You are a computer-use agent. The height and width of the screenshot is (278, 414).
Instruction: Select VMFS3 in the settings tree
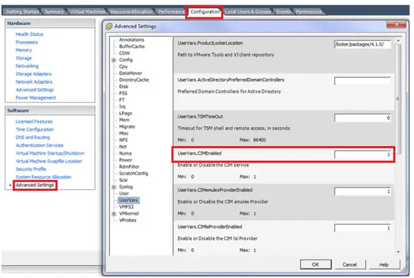pyautogui.click(x=126, y=206)
